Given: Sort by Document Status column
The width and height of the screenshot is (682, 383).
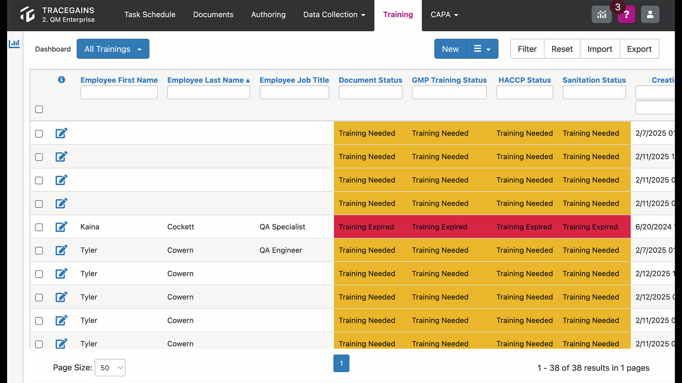Looking at the screenshot, I should pyautogui.click(x=370, y=80).
